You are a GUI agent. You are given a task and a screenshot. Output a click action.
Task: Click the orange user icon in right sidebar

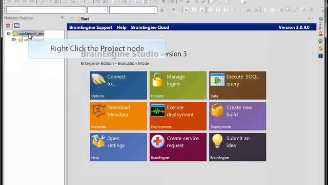pos(320,33)
